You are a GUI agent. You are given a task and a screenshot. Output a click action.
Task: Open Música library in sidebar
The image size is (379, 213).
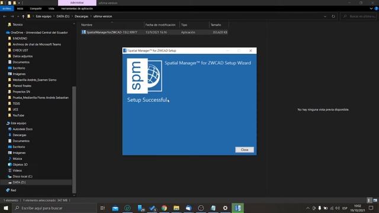pyautogui.click(x=17, y=159)
